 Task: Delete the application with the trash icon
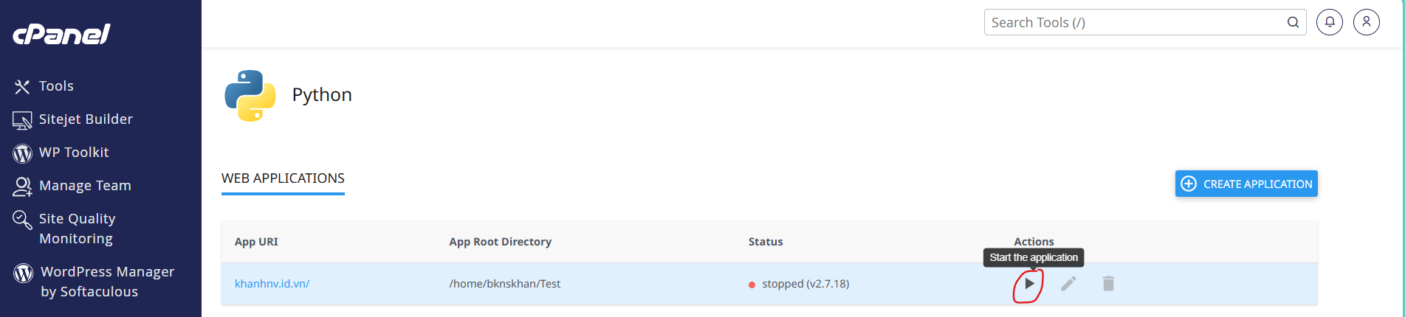(x=1108, y=284)
